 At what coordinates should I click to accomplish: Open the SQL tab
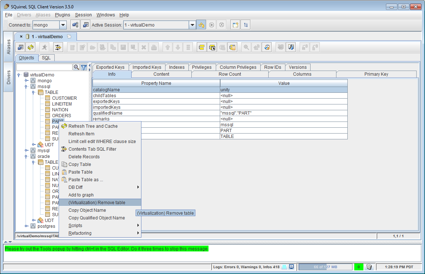(46, 58)
